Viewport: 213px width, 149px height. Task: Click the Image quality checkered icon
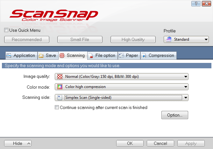(x=60, y=77)
